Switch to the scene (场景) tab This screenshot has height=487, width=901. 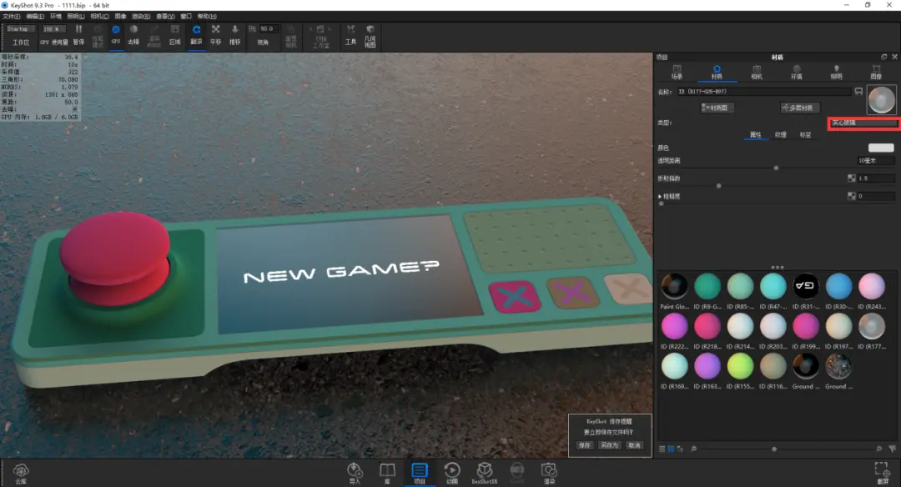pyautogui.click(x=677, y=72)
